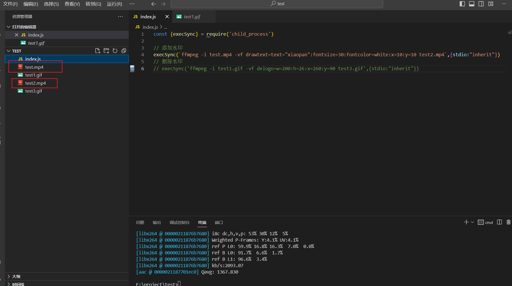Toggle the primary sidebar layout
Viewport: 512px width, 286px height.
462,4
